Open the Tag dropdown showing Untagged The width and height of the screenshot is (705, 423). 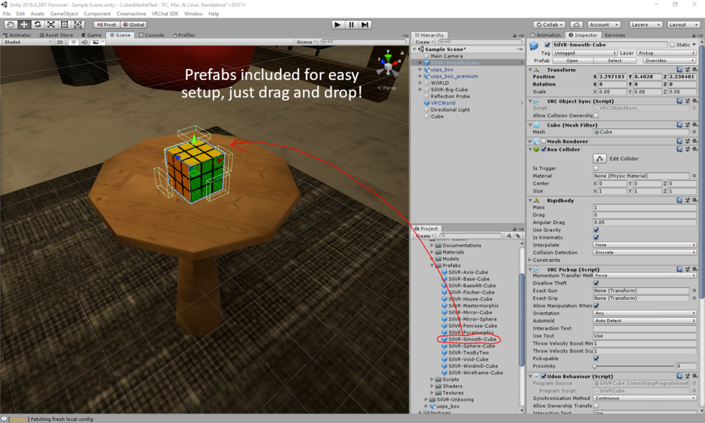click(x=584, y=53)
